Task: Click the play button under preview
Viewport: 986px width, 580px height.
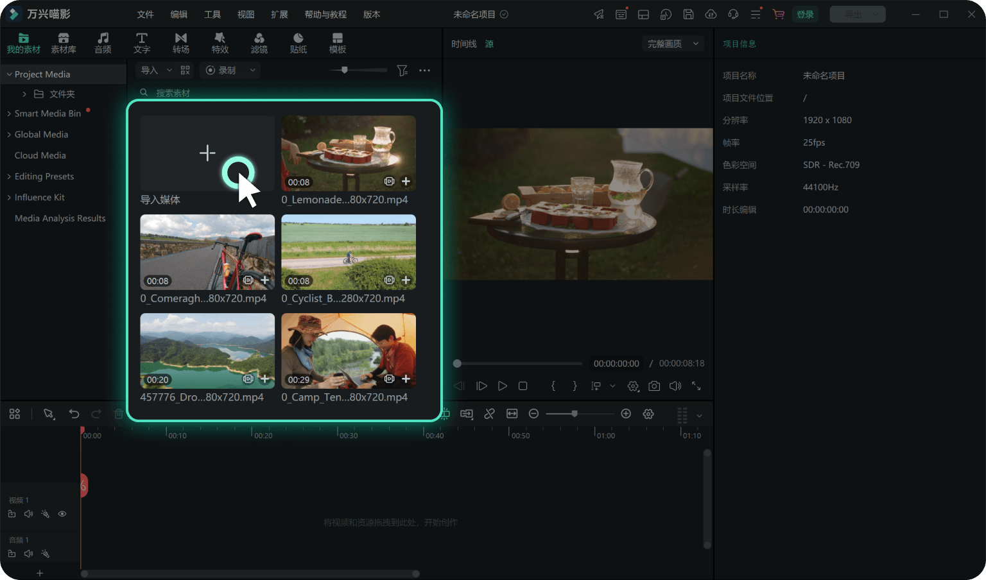Action: (503, 386)
